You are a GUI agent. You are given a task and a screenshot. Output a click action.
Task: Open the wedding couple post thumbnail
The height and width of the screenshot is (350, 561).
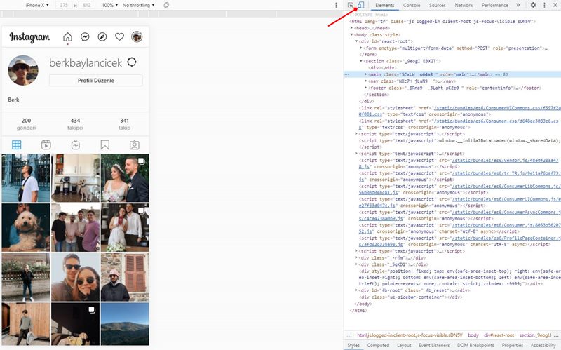[x=125, y=178]
